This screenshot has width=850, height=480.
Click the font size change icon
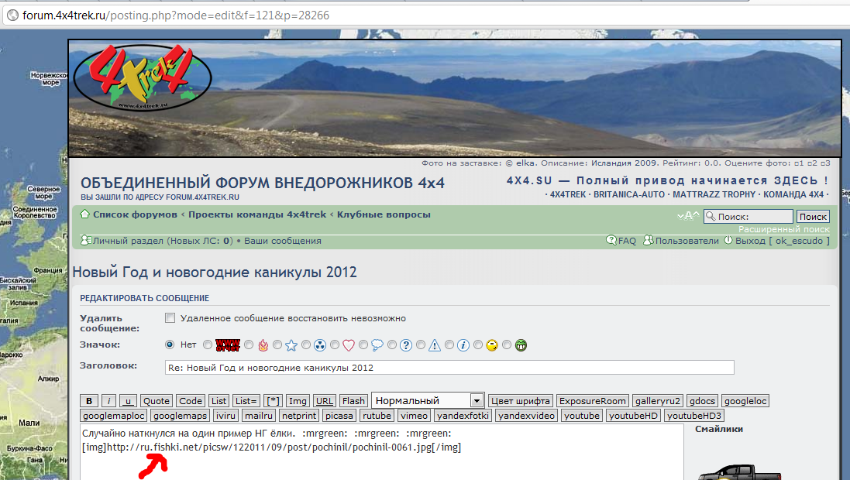[687, 216]
